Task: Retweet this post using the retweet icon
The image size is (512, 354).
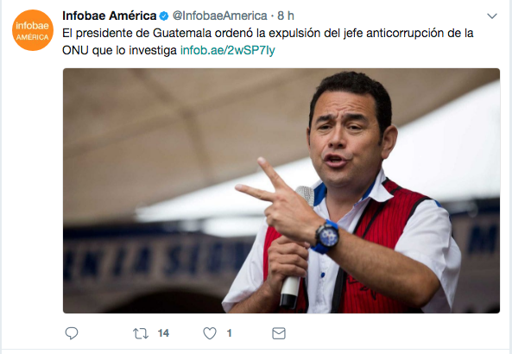Action: point(141,333)
